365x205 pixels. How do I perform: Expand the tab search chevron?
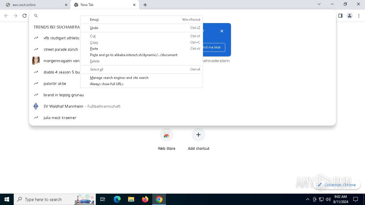tap(319, 4)
